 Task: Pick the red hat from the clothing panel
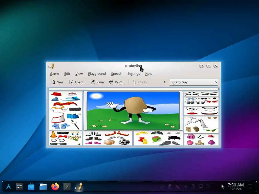(56, 94)
